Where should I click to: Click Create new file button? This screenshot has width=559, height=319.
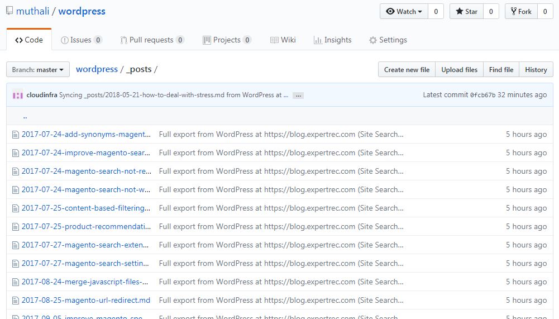[407, 70]
